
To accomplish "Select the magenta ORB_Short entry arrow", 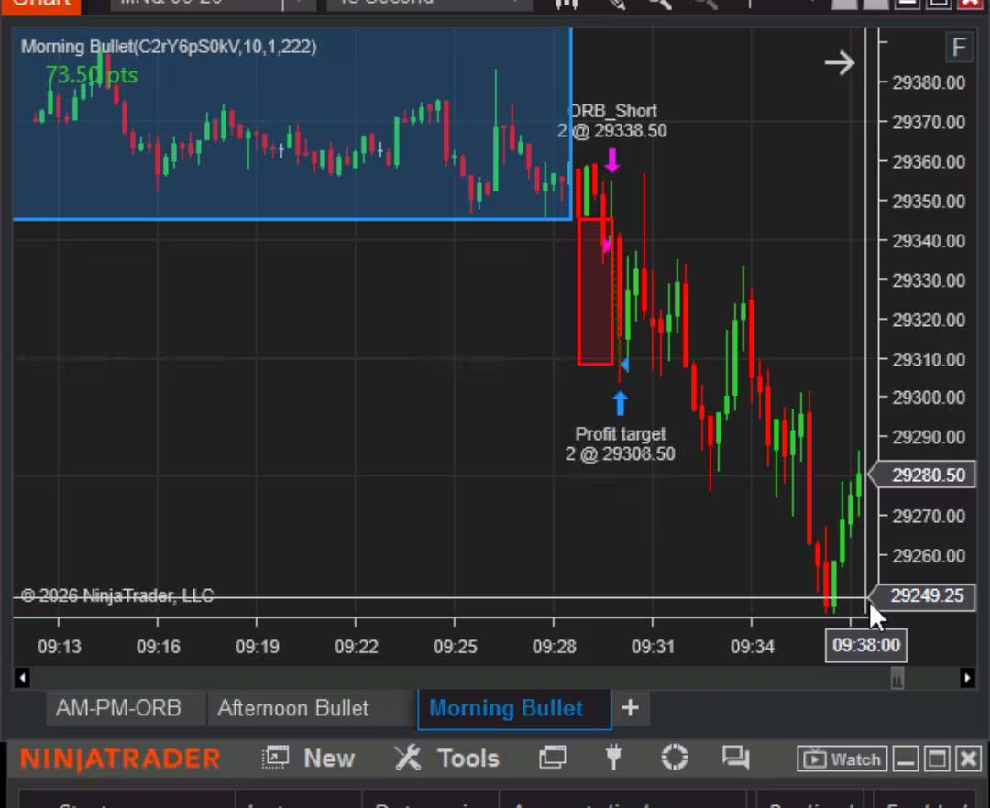I will pos(611,160).
